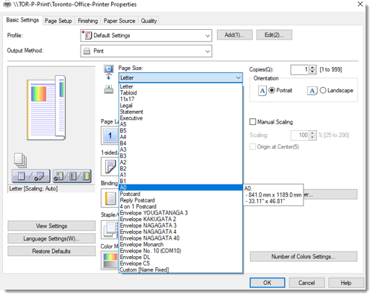Collapse the Page Size dropdown arrow
Image resolution: width=373 pixels, height=297 pixels.
point(238,77)
